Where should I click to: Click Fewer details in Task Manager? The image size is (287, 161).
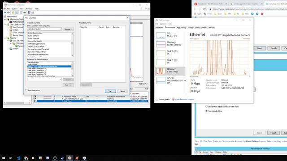(x=162, y=99)
